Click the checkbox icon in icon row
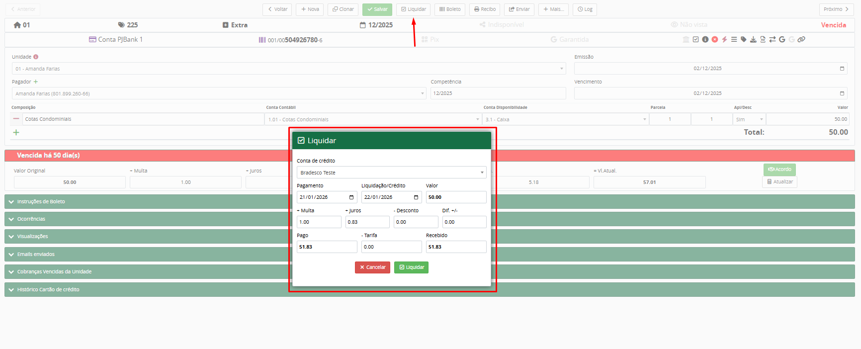This screenshot has height=349, width=861. click(695, 39)
